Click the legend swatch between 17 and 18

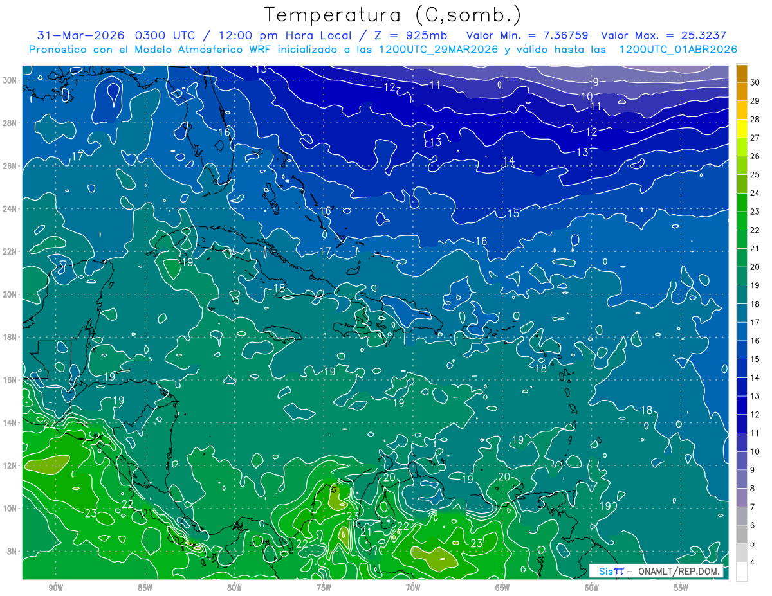tap(742, 313)
